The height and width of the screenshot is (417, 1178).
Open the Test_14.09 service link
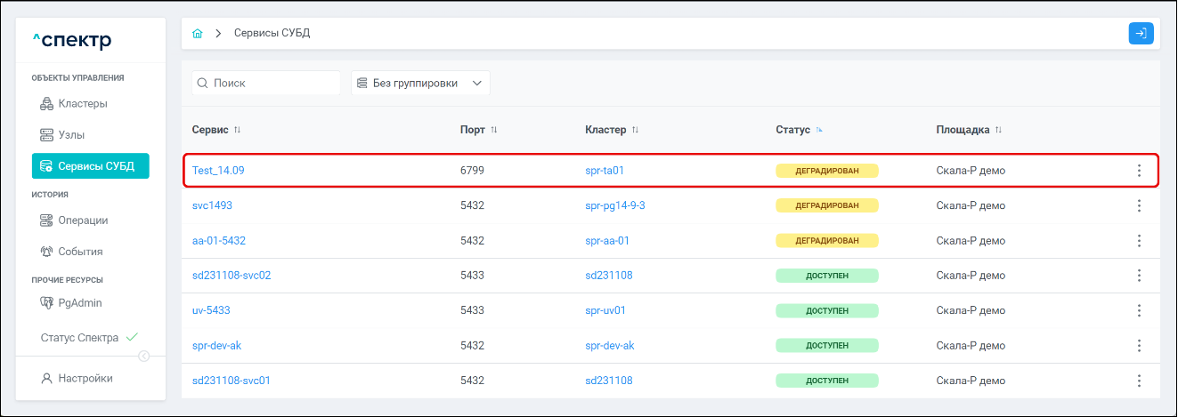click(x=218, y=171)
